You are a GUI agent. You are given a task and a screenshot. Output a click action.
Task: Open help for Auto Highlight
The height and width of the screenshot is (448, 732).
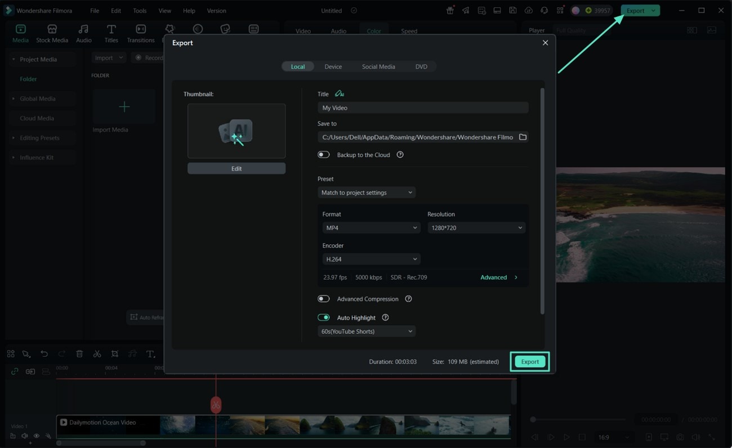click(x=385, y=317)
